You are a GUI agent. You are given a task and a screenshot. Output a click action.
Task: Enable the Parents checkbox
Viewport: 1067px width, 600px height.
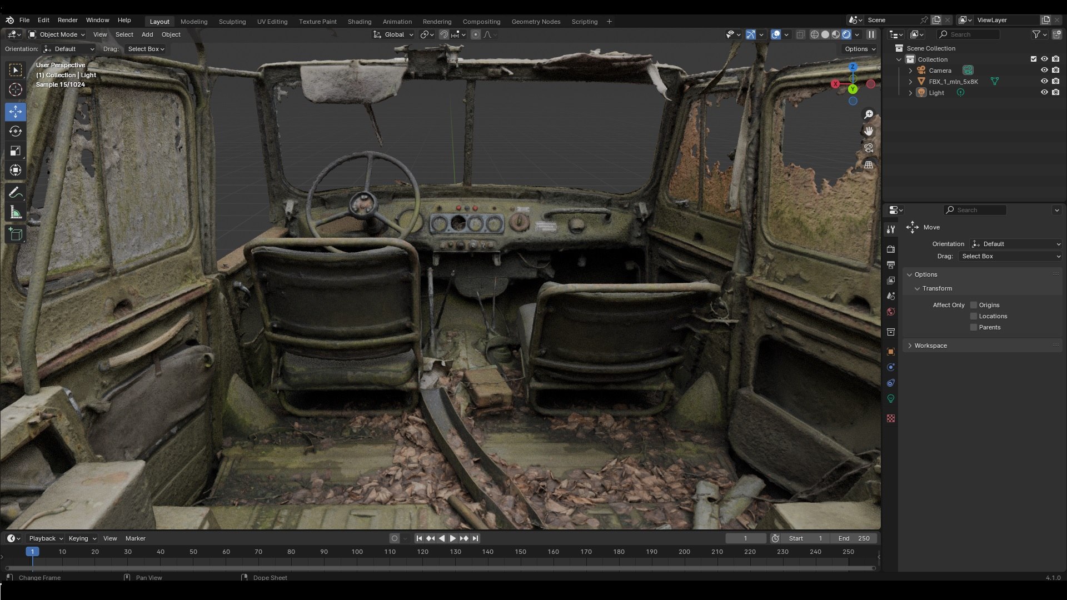point(974,327)
